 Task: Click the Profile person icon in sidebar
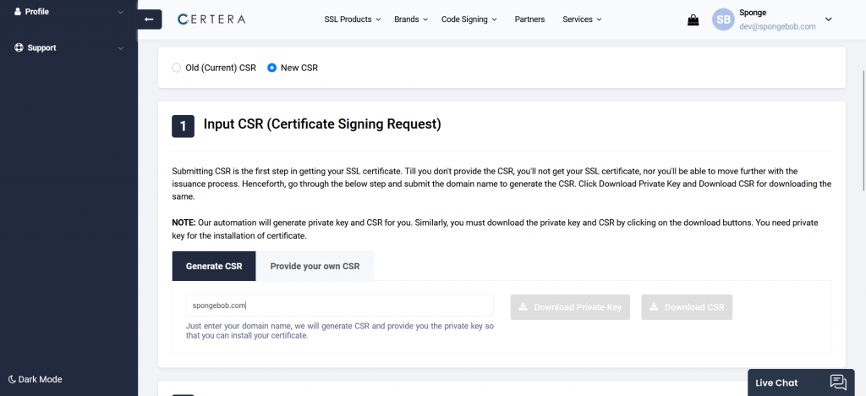(x=18, y=11)
